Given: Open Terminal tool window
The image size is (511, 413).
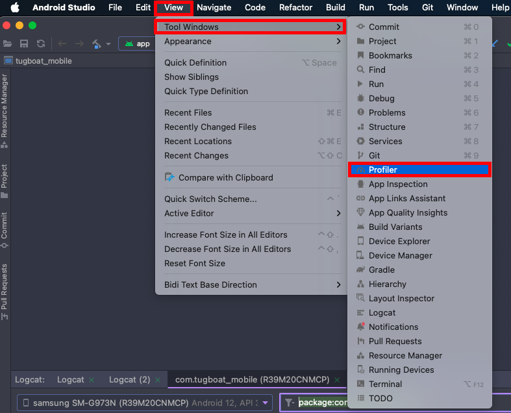Looking at the screenshot, I should tap(419, 384).
